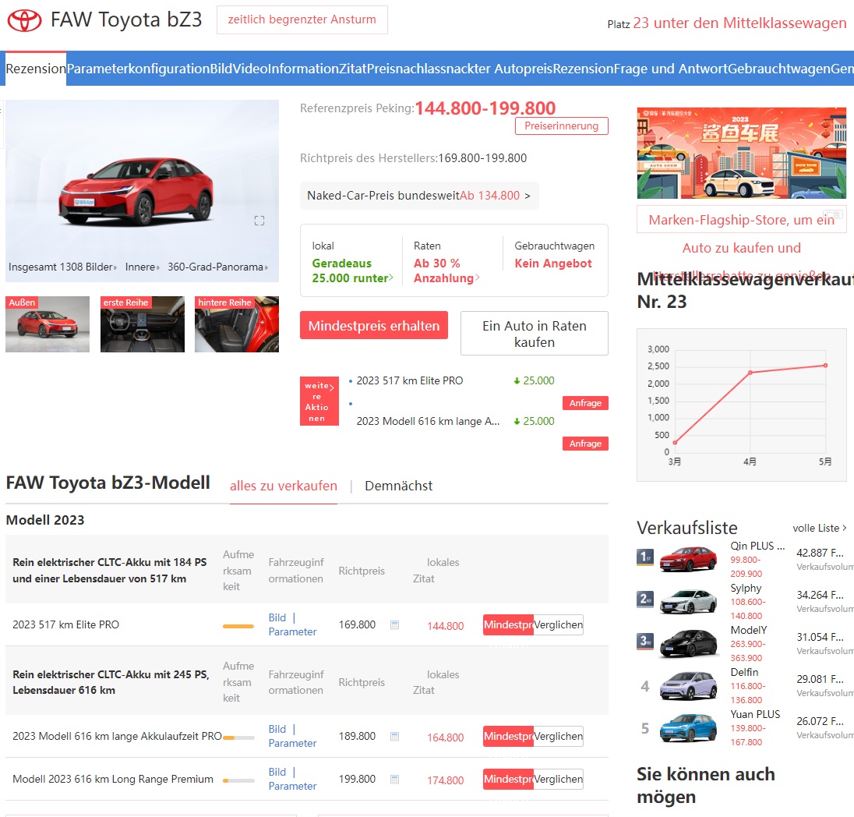854x817 pixels.
Task: View the erste Reihe interior thumbnail
Action: pos(142,324)
